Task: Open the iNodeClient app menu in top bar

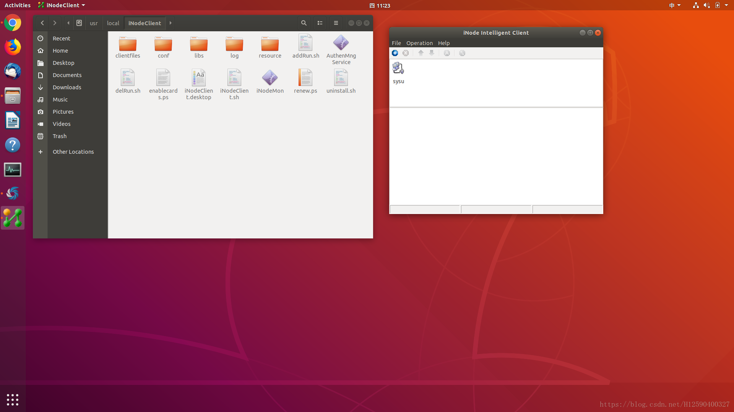Action: (62, 5)
